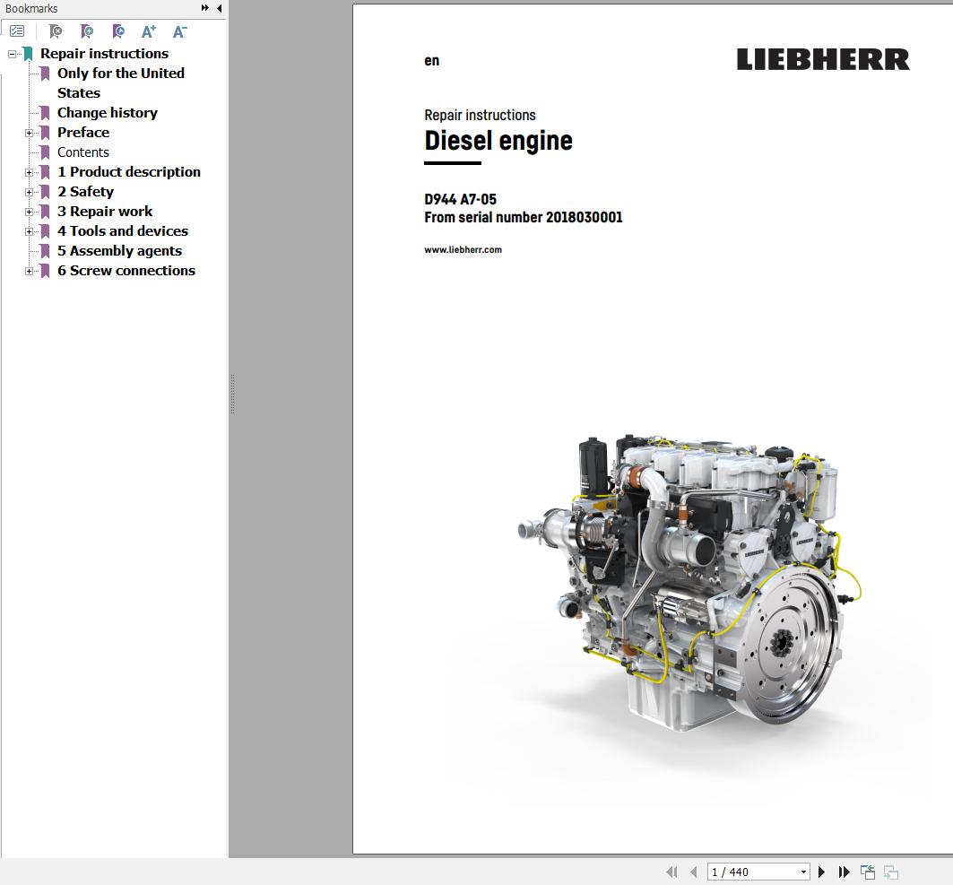Image resolution: width=953 pixels, height=885 pixels.
Task: Click the add new bookmark icon
Action: [87, 31]
